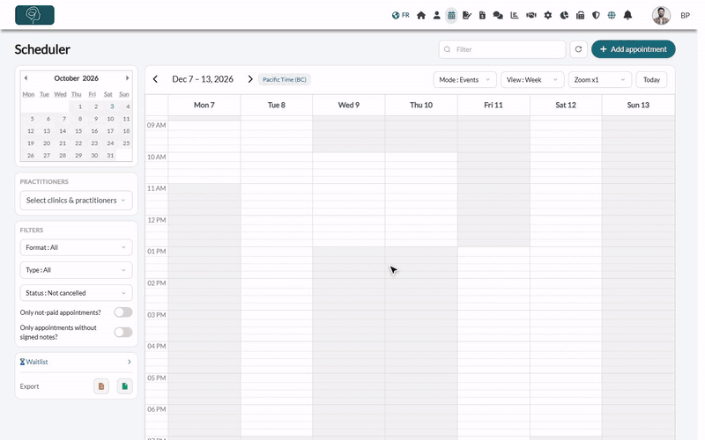Toggle Only appointments without signed notes switch
This screenshot has width=705, height=440.
(x=123, y=333)
